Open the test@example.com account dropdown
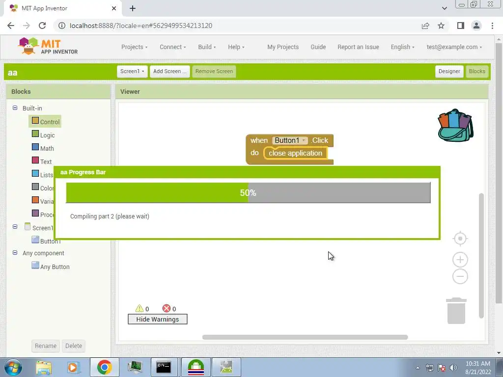The height and width of the screenshot is (377, 503). coord(454,47)
